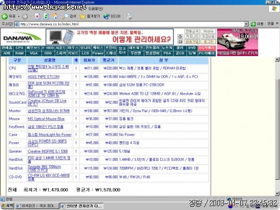Open the Back button history dropdown arrow

pyautogui.click(x=18, y=17)
